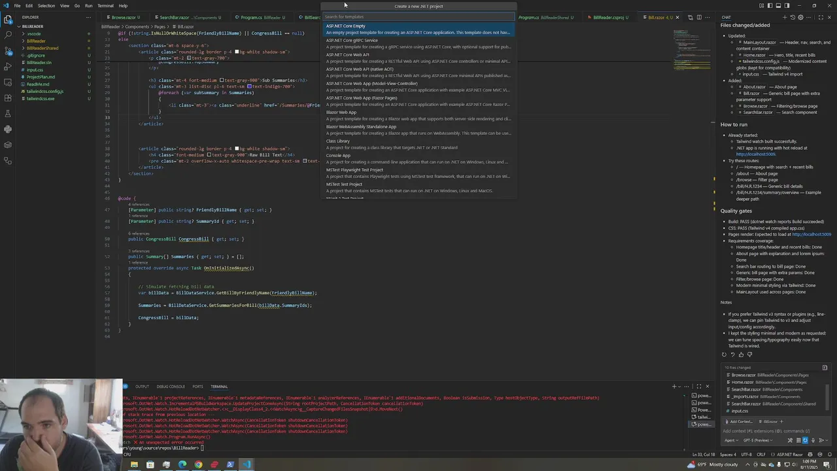Image resolution: width=837 pixels, height=471 pixels.
Task: Switch to the OUTPUT panel tab
Action: (x=142, y=387)
